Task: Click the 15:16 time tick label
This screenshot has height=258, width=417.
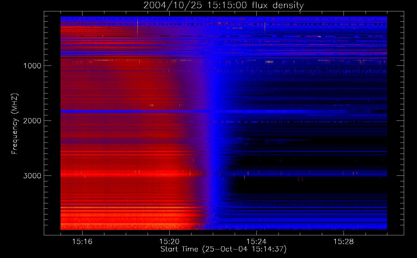Action: [x=82, y=241]
